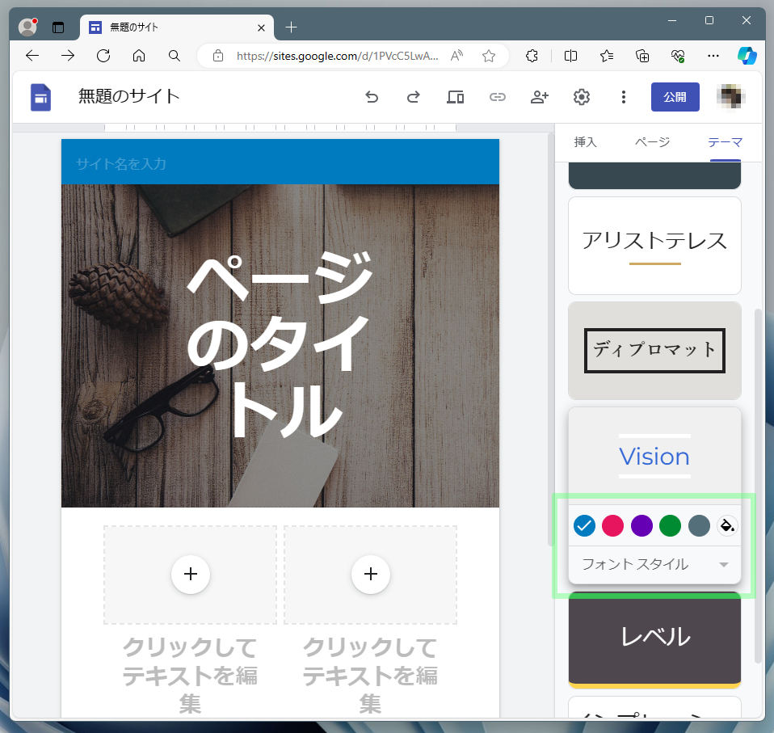Select the green theme color swatch
This screenshot has height=733, width=774.
(670, 525)
